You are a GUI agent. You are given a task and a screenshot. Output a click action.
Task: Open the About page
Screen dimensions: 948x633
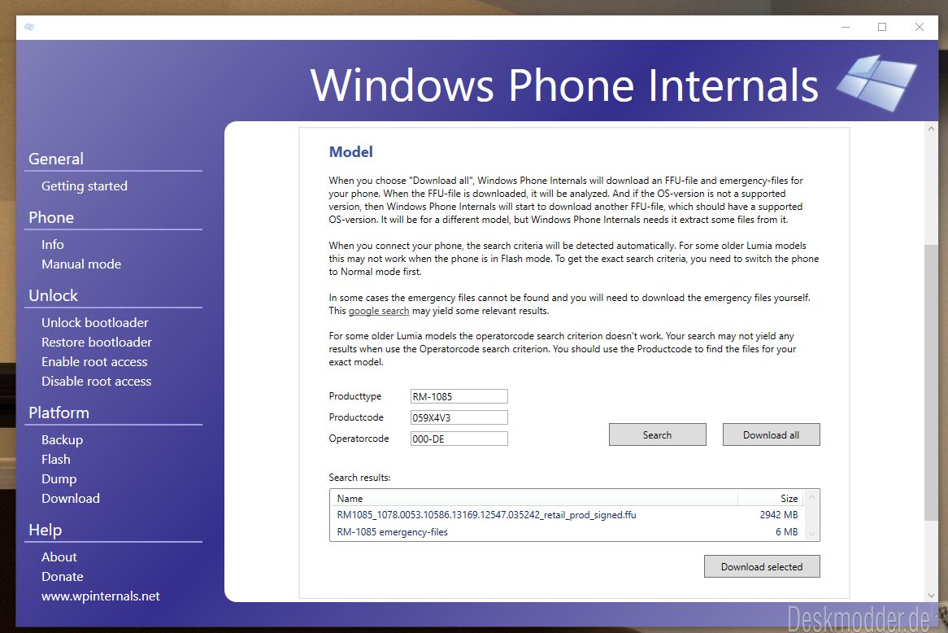click(59, 557)
